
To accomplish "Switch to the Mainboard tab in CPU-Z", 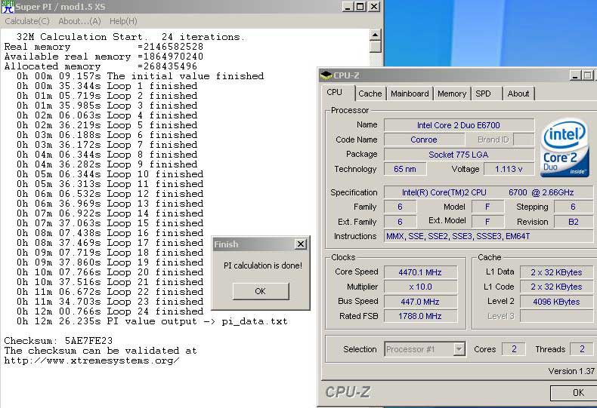I will [x=410, y=94].
